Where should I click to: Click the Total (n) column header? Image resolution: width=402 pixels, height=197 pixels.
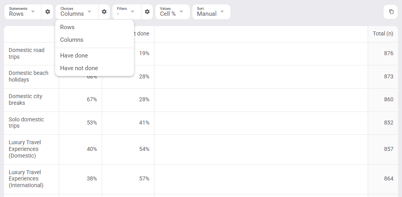(x=383, y=33)
